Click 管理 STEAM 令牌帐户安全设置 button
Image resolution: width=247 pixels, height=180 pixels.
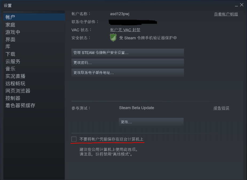tap(128, 53)
